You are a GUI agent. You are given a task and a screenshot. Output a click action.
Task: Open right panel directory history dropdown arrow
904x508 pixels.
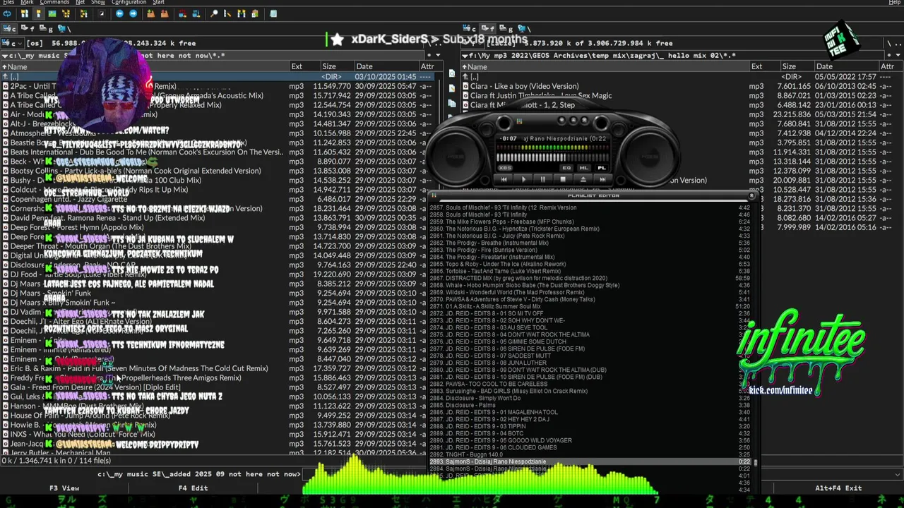pos(898,55)
